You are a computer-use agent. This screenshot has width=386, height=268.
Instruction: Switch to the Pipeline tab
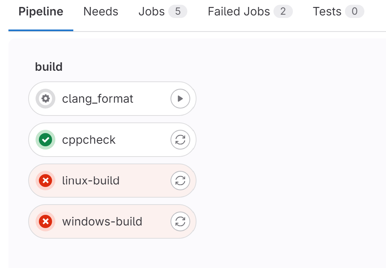(41, 12)
